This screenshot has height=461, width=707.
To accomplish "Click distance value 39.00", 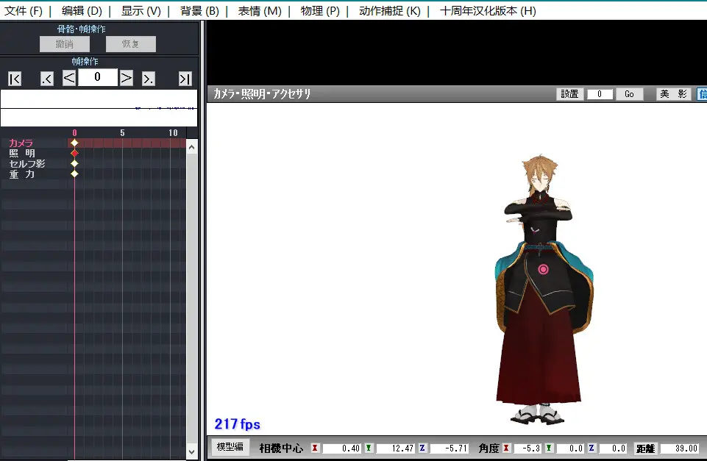I will [680, 449].
